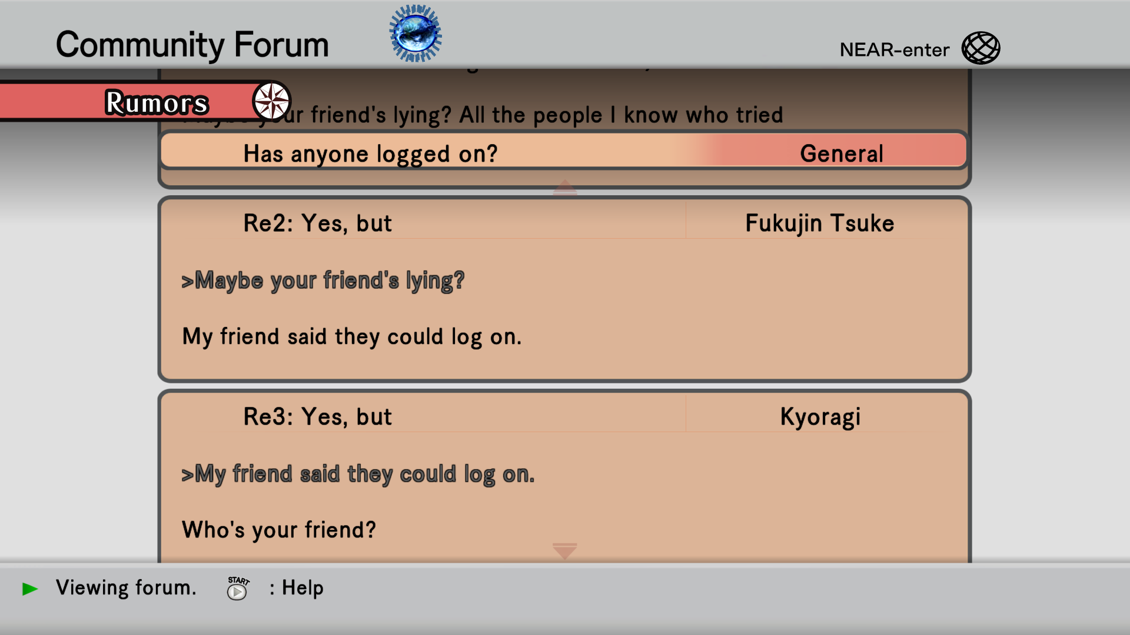Click the START button help icon
Screen dimensions: 1130x635
click(238, 588)
